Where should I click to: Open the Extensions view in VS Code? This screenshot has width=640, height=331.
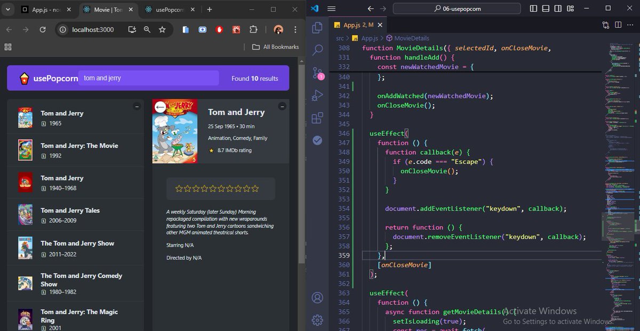(x=317, y=118)
